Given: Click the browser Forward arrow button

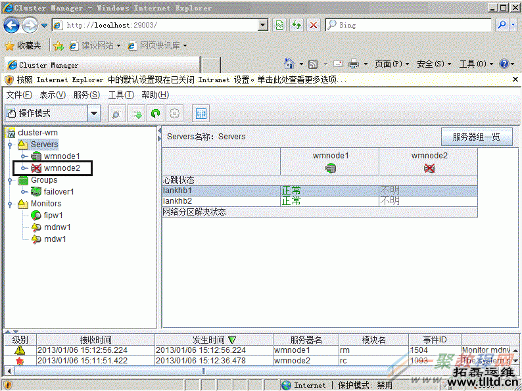Looking at the screenshot, I should click(30, 25).
